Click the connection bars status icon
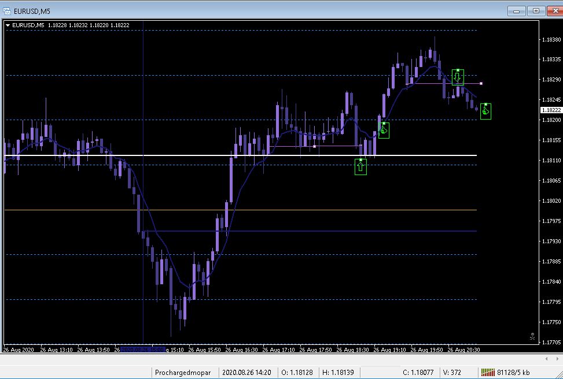 tap(488, 373)
